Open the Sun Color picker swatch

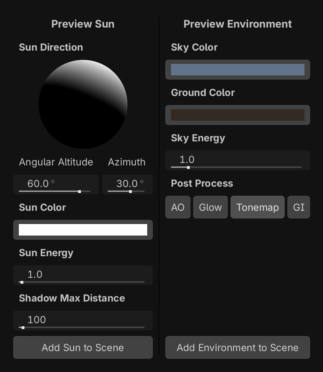point(83,230)
